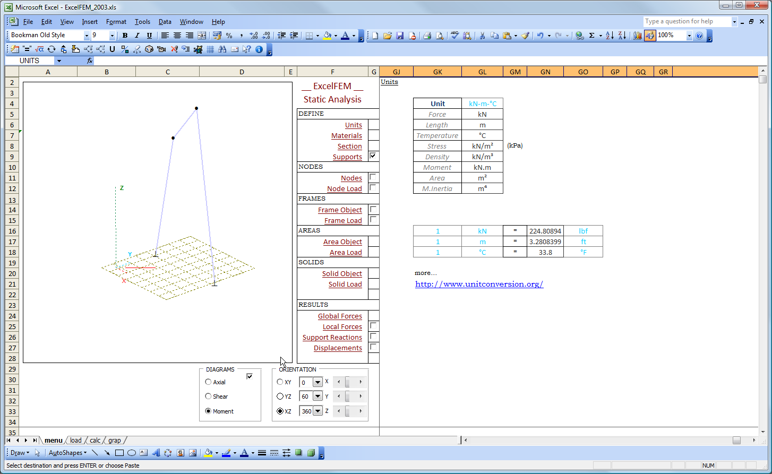This screenshot has height=474, width=772.
Task: Enable the Displacements checkbox
Action: (373, 347)
